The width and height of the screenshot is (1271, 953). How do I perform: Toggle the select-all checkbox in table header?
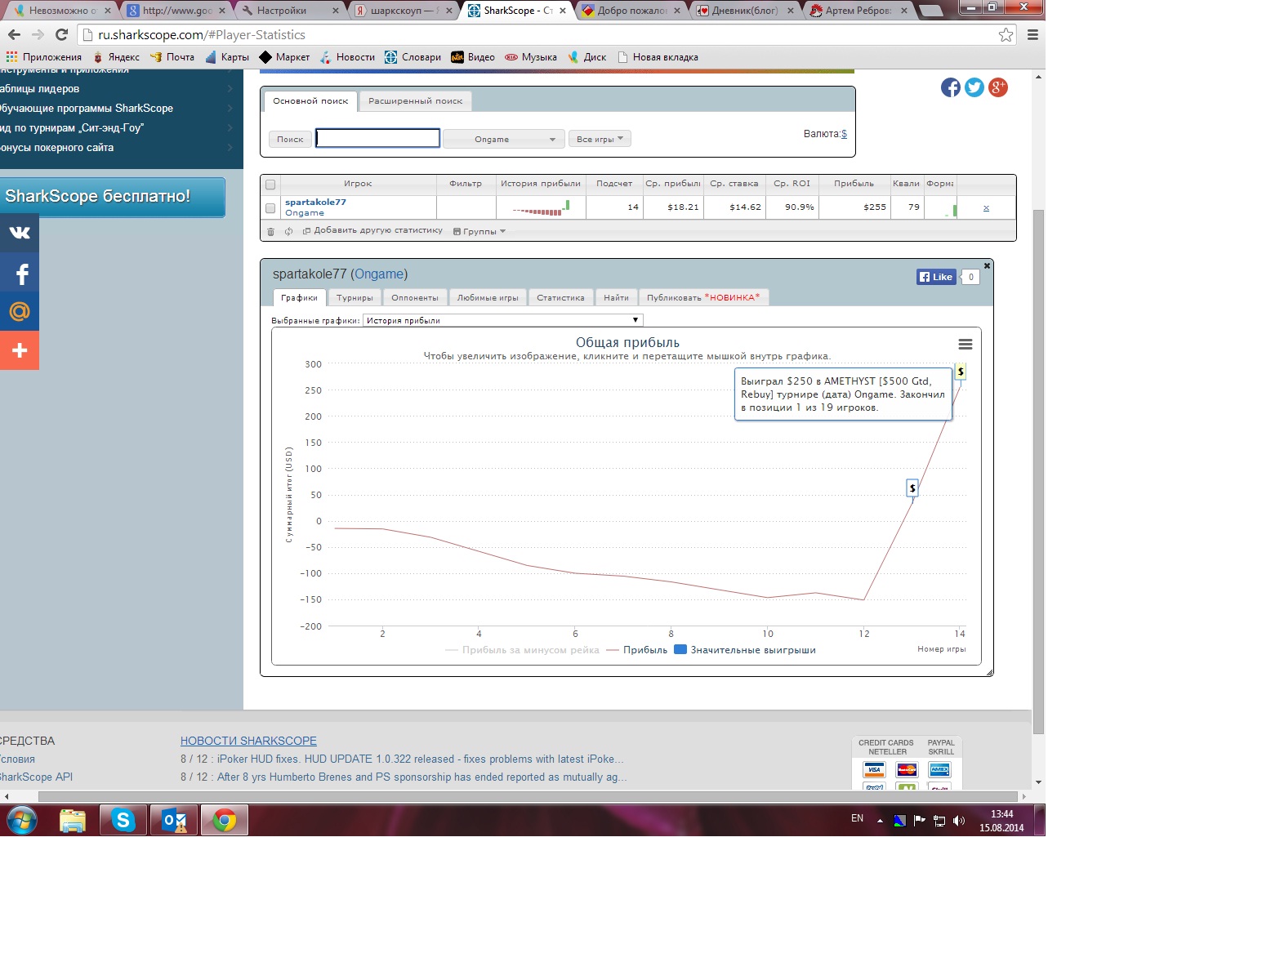click(x=270, y=185)
